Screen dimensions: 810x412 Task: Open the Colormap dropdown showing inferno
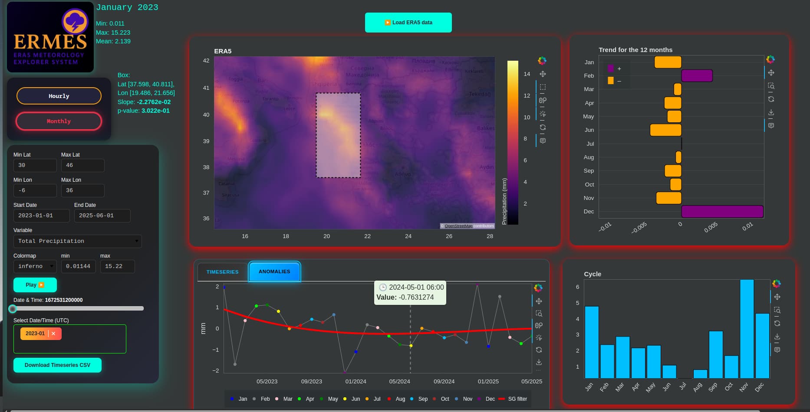tap(35, 266)
